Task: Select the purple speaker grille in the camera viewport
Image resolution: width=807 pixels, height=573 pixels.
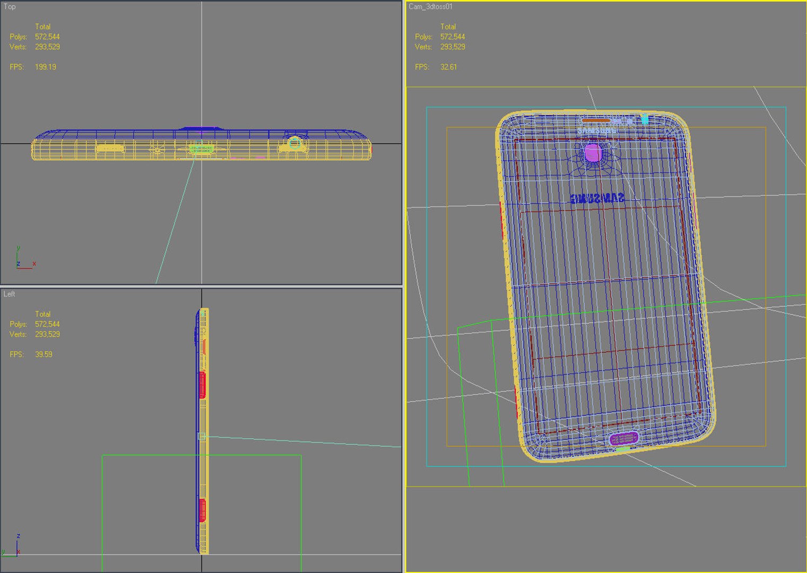Action: pyautogui.click(x=624, y=439)
